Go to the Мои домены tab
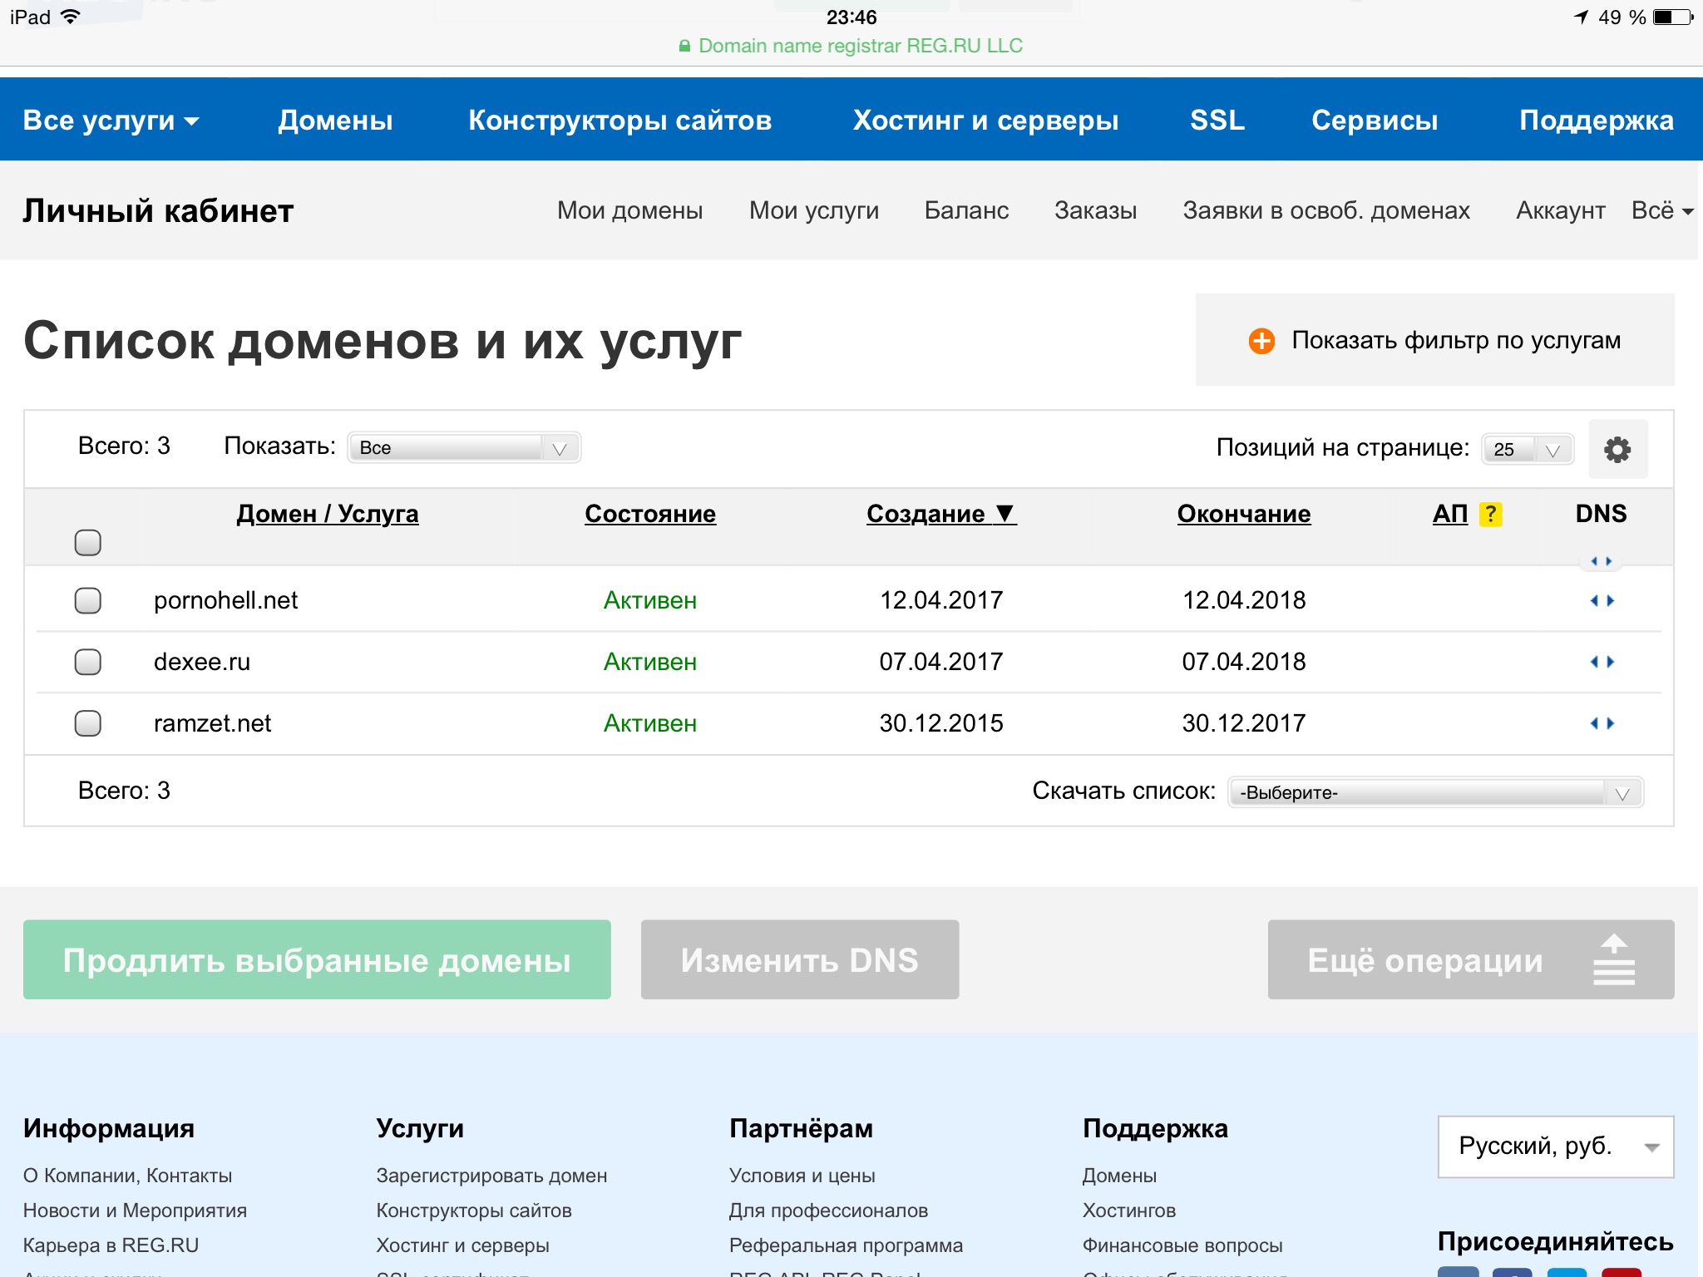The image size is (1703, 1277). [x=629, y=210]
